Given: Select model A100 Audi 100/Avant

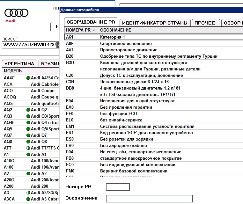Looking at the screenshot, I should coord(30,167).
